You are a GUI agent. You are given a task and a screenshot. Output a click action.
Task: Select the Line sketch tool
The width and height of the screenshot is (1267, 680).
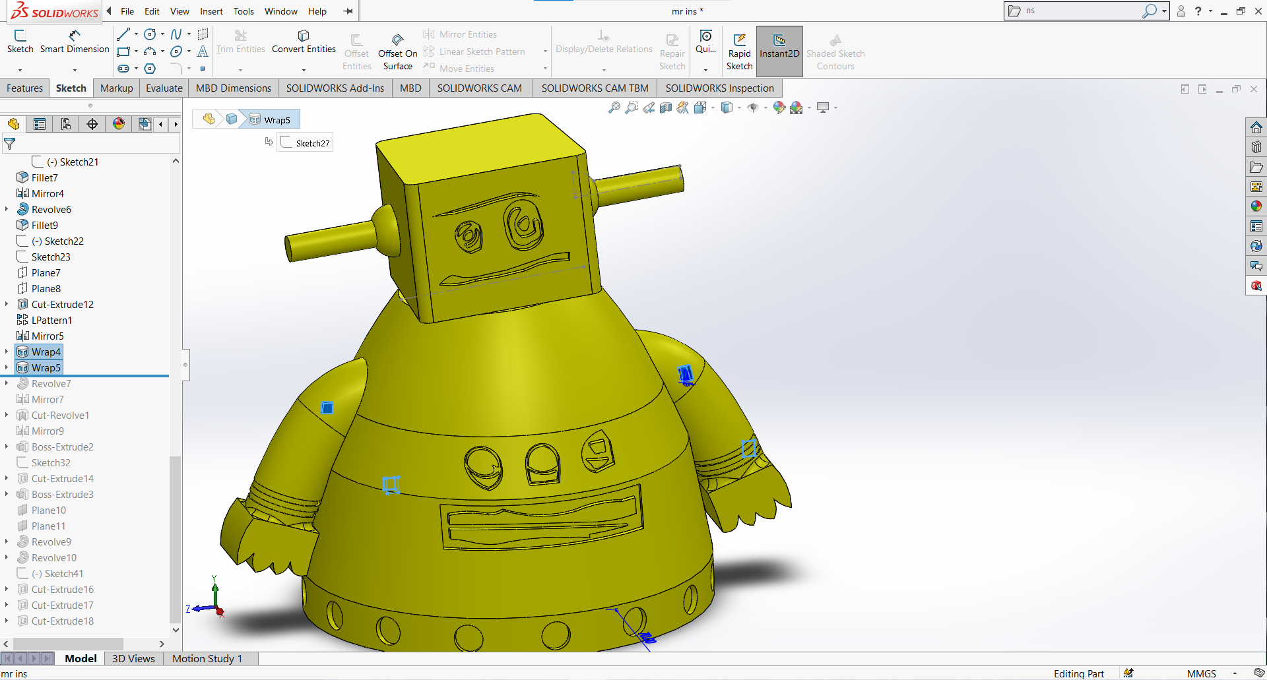[x=123, y=34]
